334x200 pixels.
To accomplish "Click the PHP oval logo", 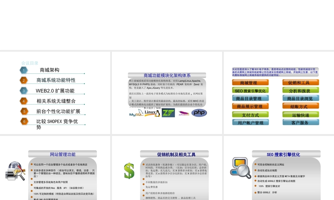I will click(199, 112).
